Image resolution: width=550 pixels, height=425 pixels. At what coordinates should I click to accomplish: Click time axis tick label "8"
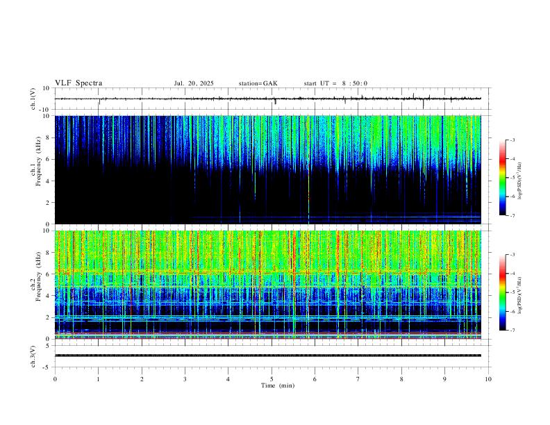[401, 379]
